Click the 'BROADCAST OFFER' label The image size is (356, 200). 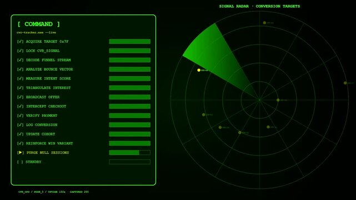[x=43, y=97]
